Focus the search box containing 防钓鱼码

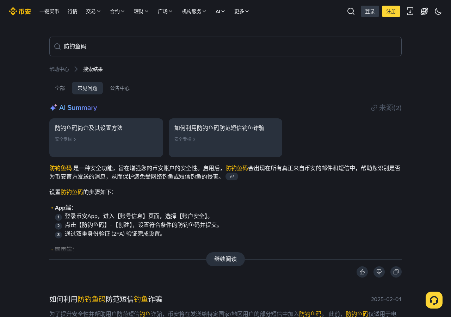point(225,46)
